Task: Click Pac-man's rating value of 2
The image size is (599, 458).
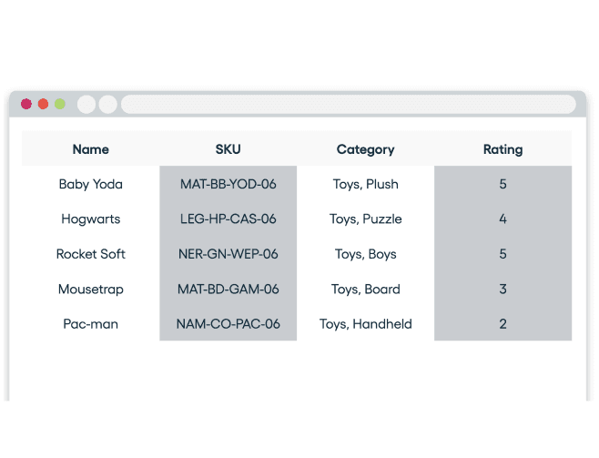Action: (503, 324)
